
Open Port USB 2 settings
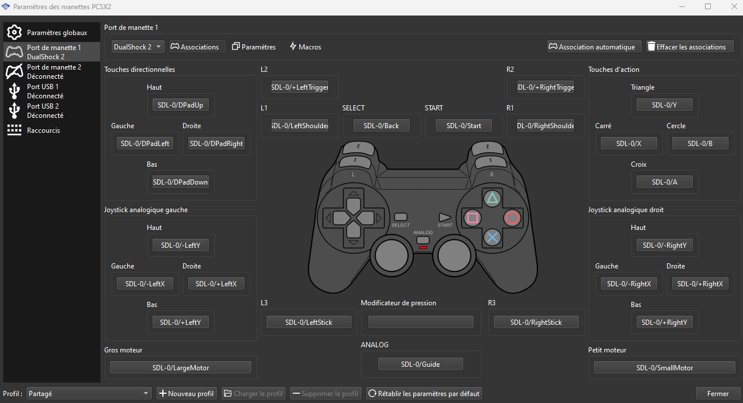pyautogui.click(x=52, y=110)
